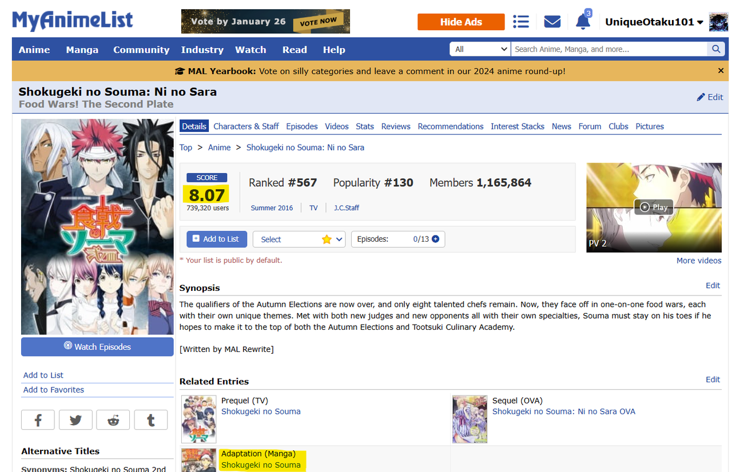Click the More videos link

[699, 261]
